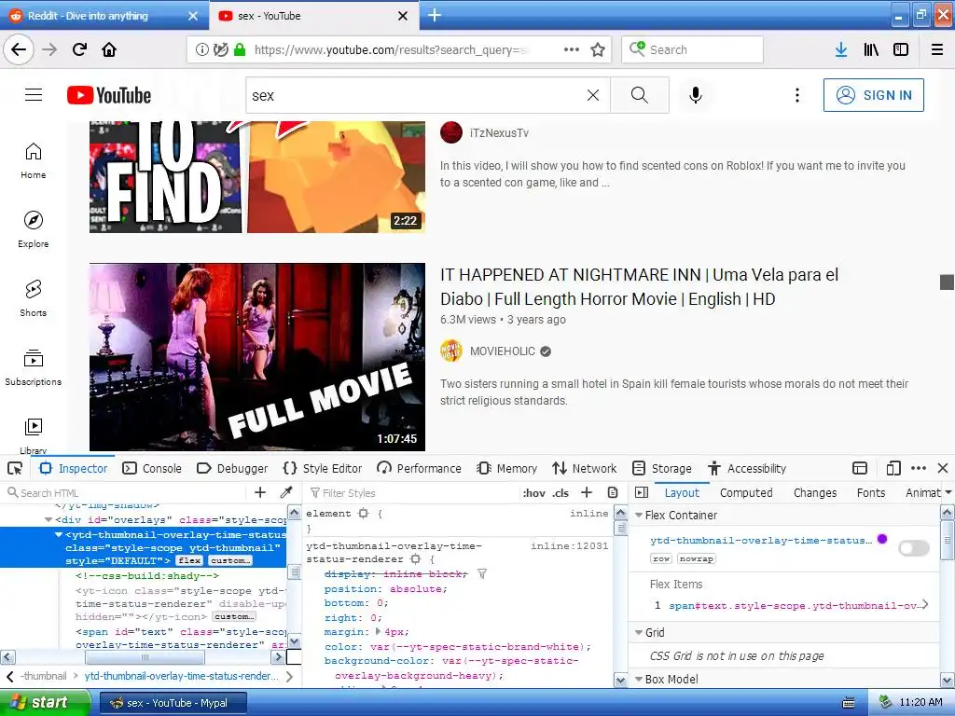This screenshot has height=716, width=955.
Task: Create a new node with the plus icon
Action: [x=260, y=492]
